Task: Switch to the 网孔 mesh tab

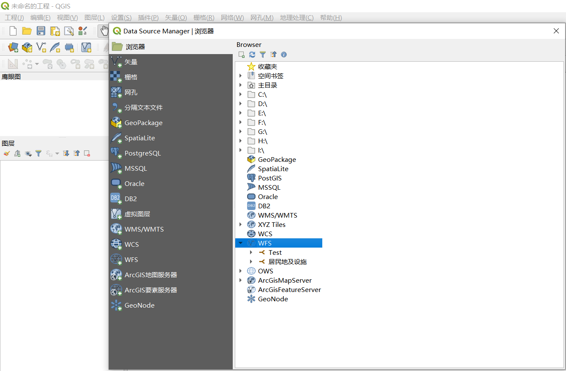Action: tap(171, 92)
